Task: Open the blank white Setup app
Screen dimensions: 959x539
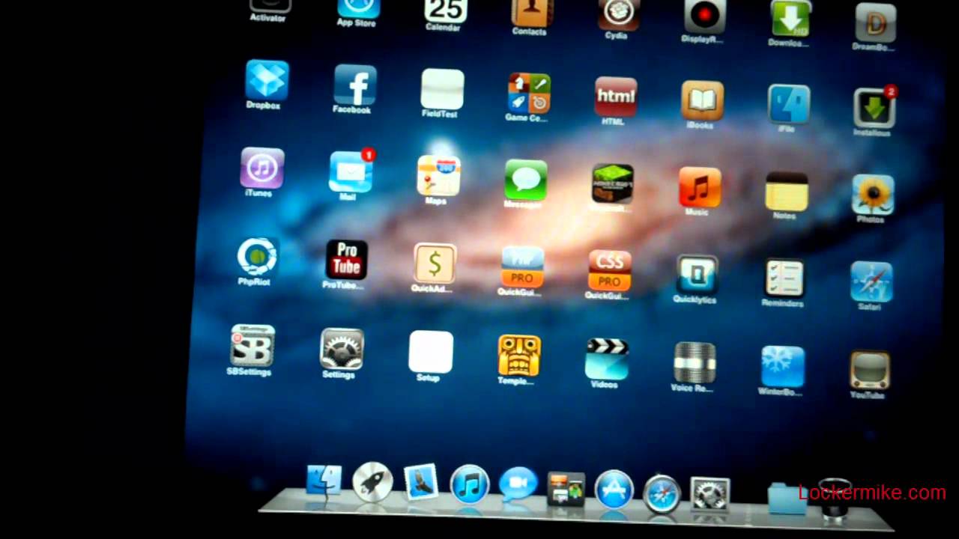Action: point(430,352)
